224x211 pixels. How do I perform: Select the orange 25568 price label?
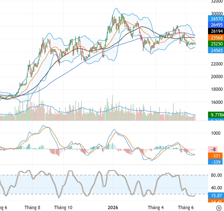[x=216, y=38]
